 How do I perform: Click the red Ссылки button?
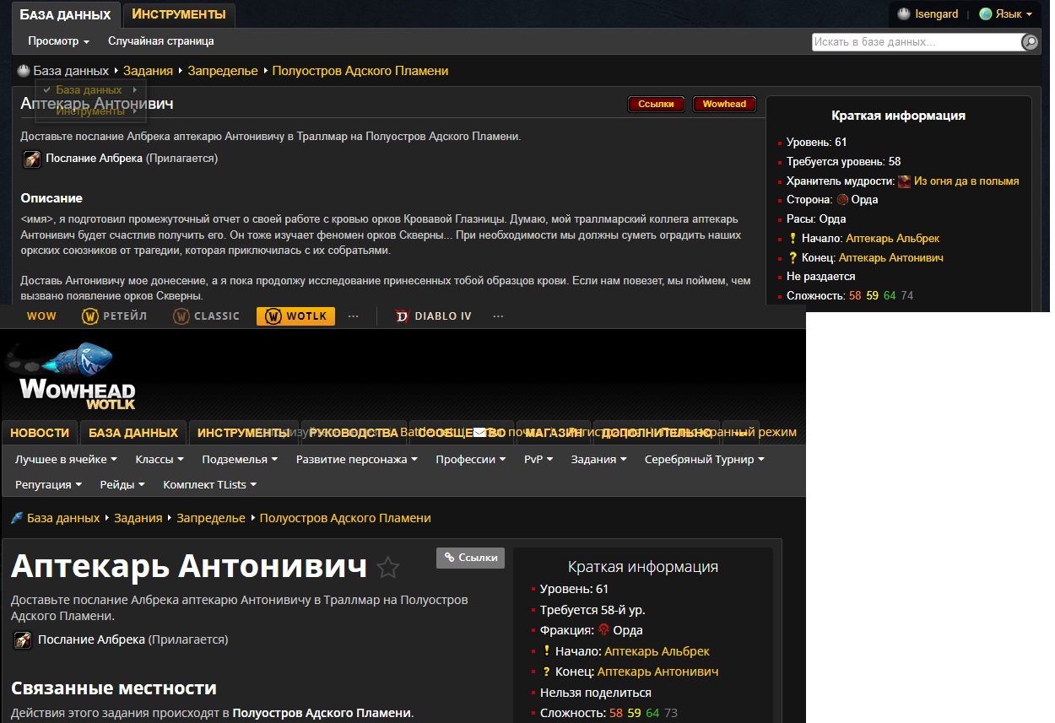(656, 104)
